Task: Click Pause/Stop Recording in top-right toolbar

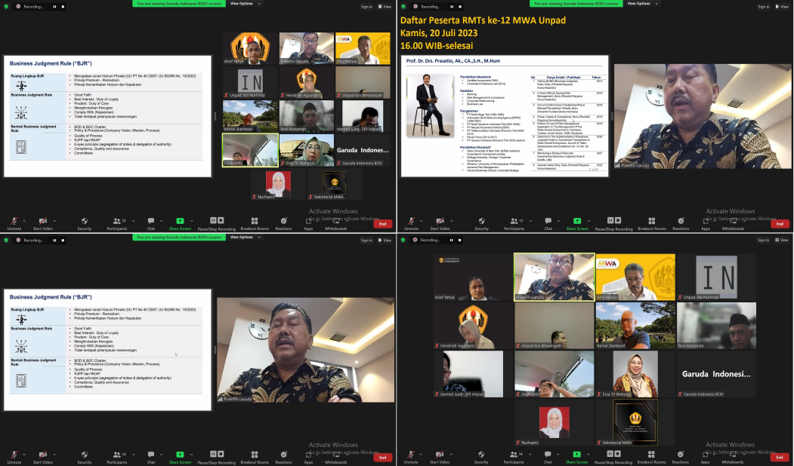Action: tap(613, 223)
